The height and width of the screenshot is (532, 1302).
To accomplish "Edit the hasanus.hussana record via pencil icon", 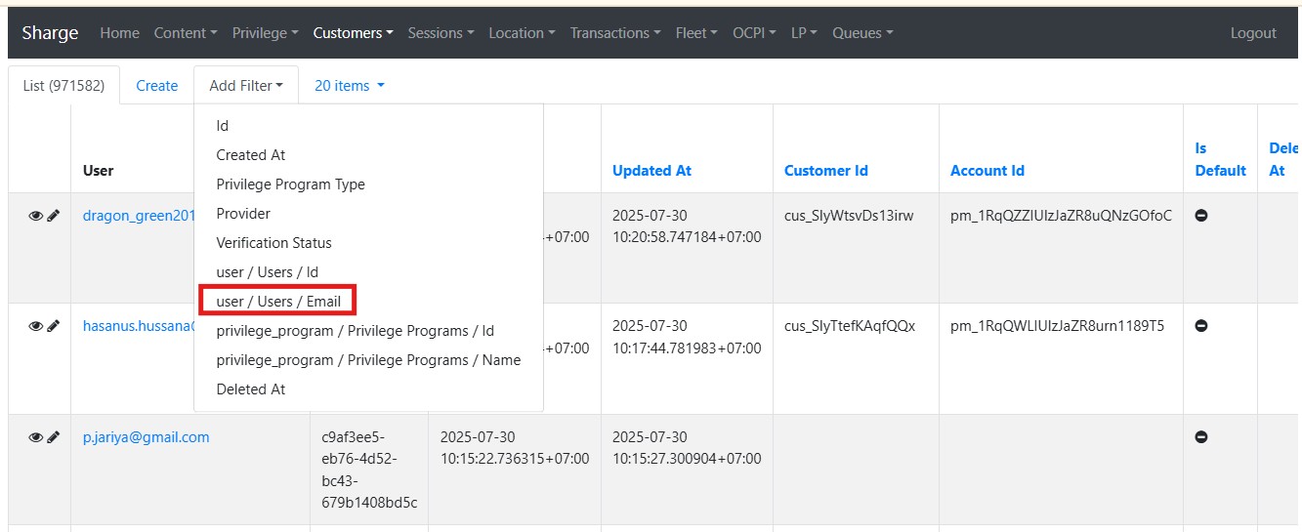I will tap(54, 326).
